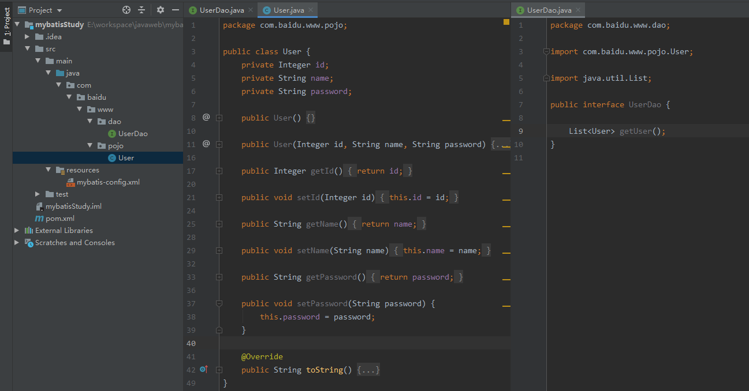Unfold getId method on line 17
This screenshot has height=391, width=749.
coord(219,171)
